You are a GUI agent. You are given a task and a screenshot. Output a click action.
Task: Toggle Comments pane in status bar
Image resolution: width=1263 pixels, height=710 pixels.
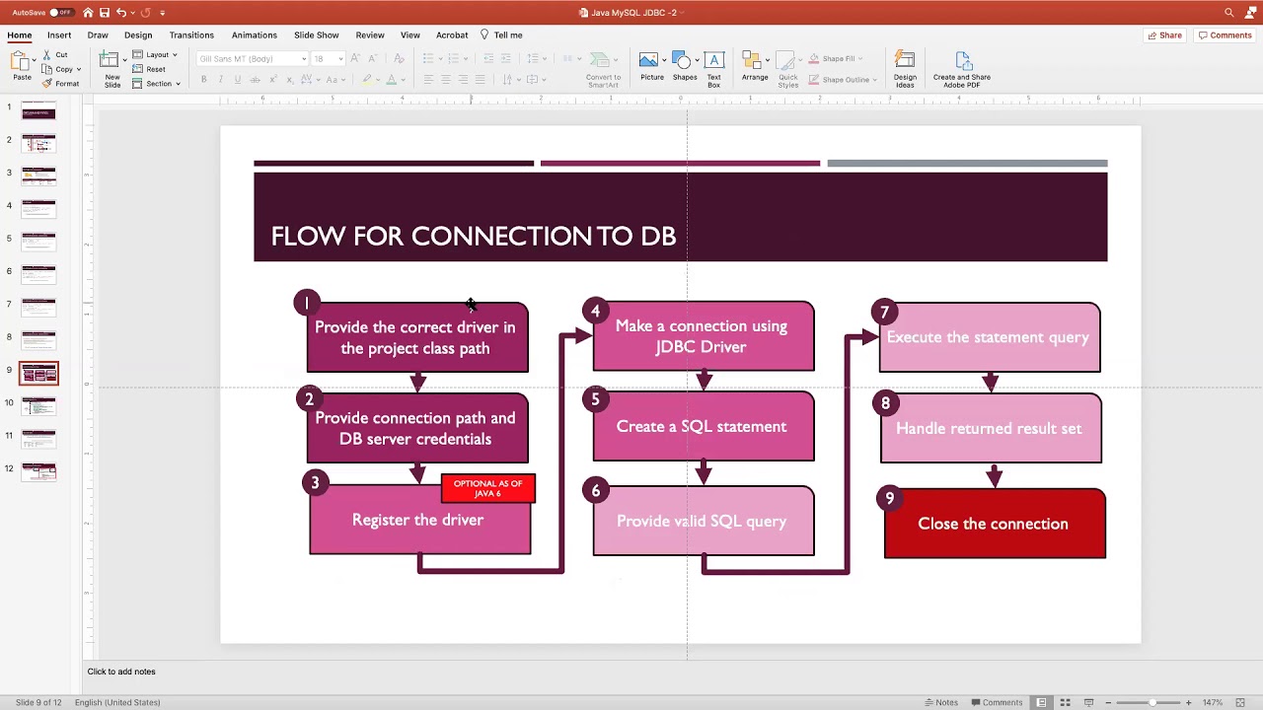tap(997, 702)
